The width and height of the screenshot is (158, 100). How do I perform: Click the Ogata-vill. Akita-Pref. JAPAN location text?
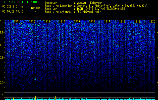[x=112, y=6]
